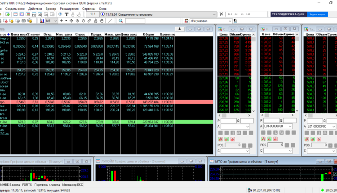Screen dimensions: 337x193
Task: Click the scroll-down arrow in the 1 209,4 order book
Action: click(297, 111)
